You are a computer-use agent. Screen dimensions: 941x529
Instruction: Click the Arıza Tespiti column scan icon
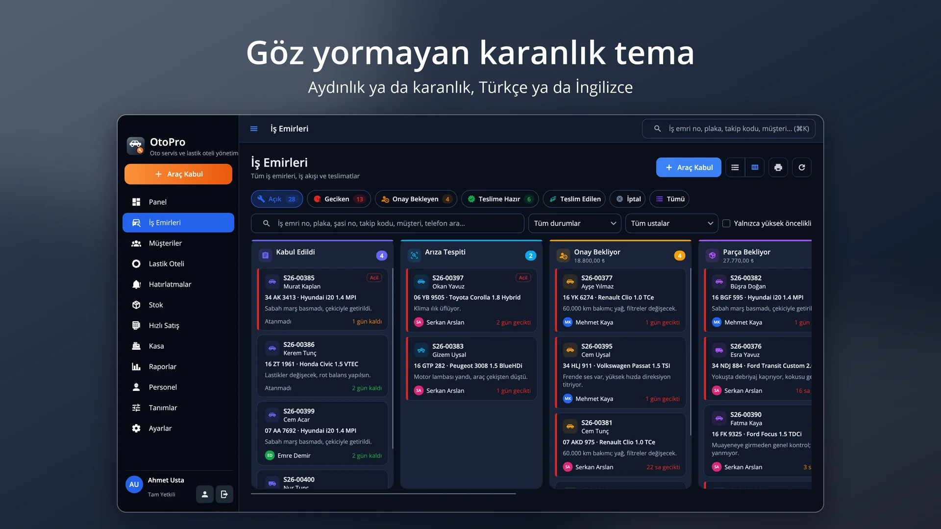(414, 255)
